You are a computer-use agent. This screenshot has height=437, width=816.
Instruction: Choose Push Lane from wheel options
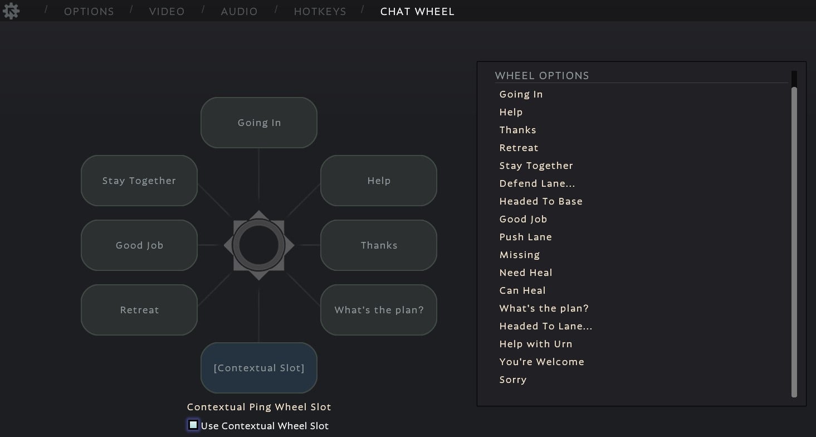tap(525, 237)
